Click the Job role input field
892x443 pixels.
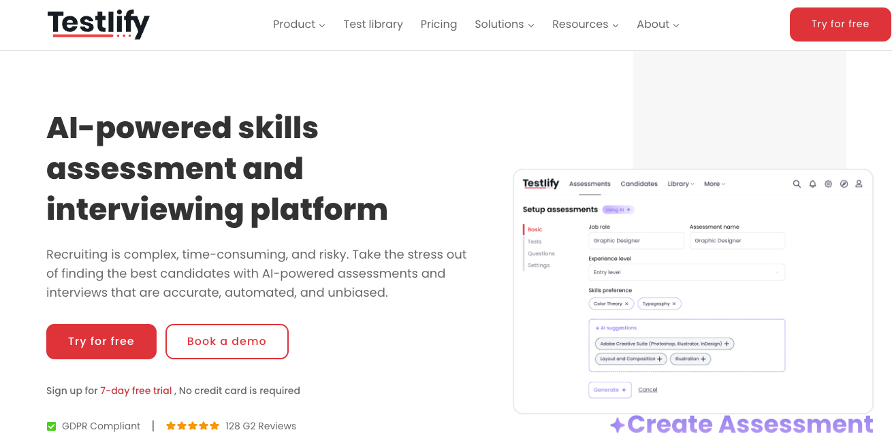point(636,241)
